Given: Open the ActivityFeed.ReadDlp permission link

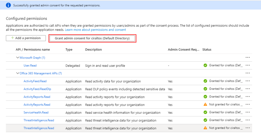Looking at the screenshot, I should tap(37, 89).
